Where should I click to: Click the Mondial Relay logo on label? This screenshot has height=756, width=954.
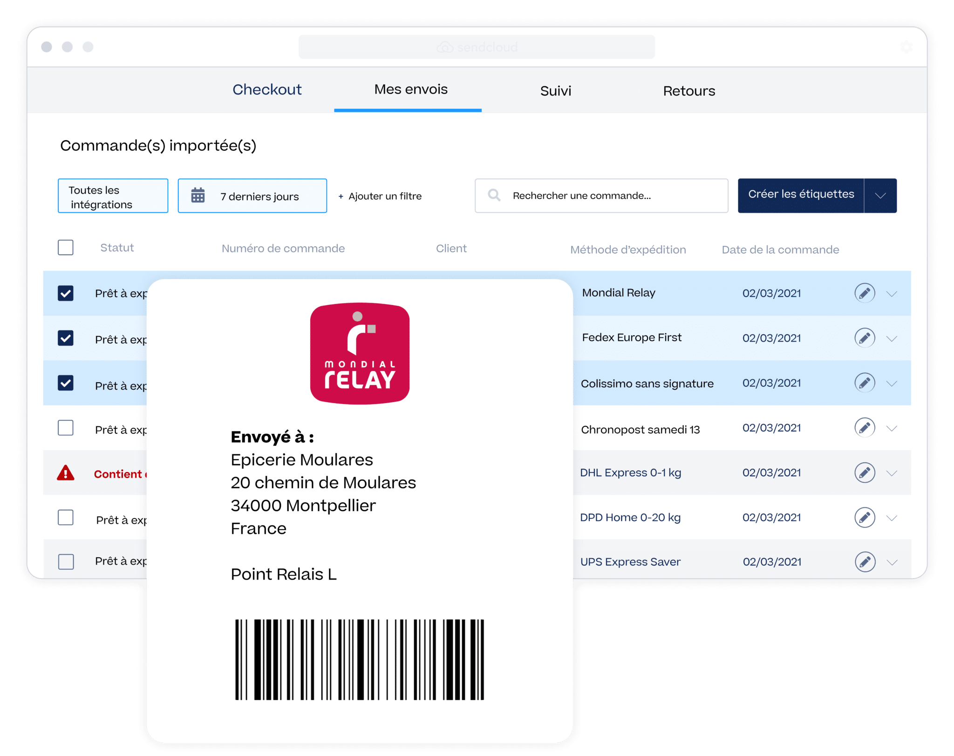click(x=360, y=353)
